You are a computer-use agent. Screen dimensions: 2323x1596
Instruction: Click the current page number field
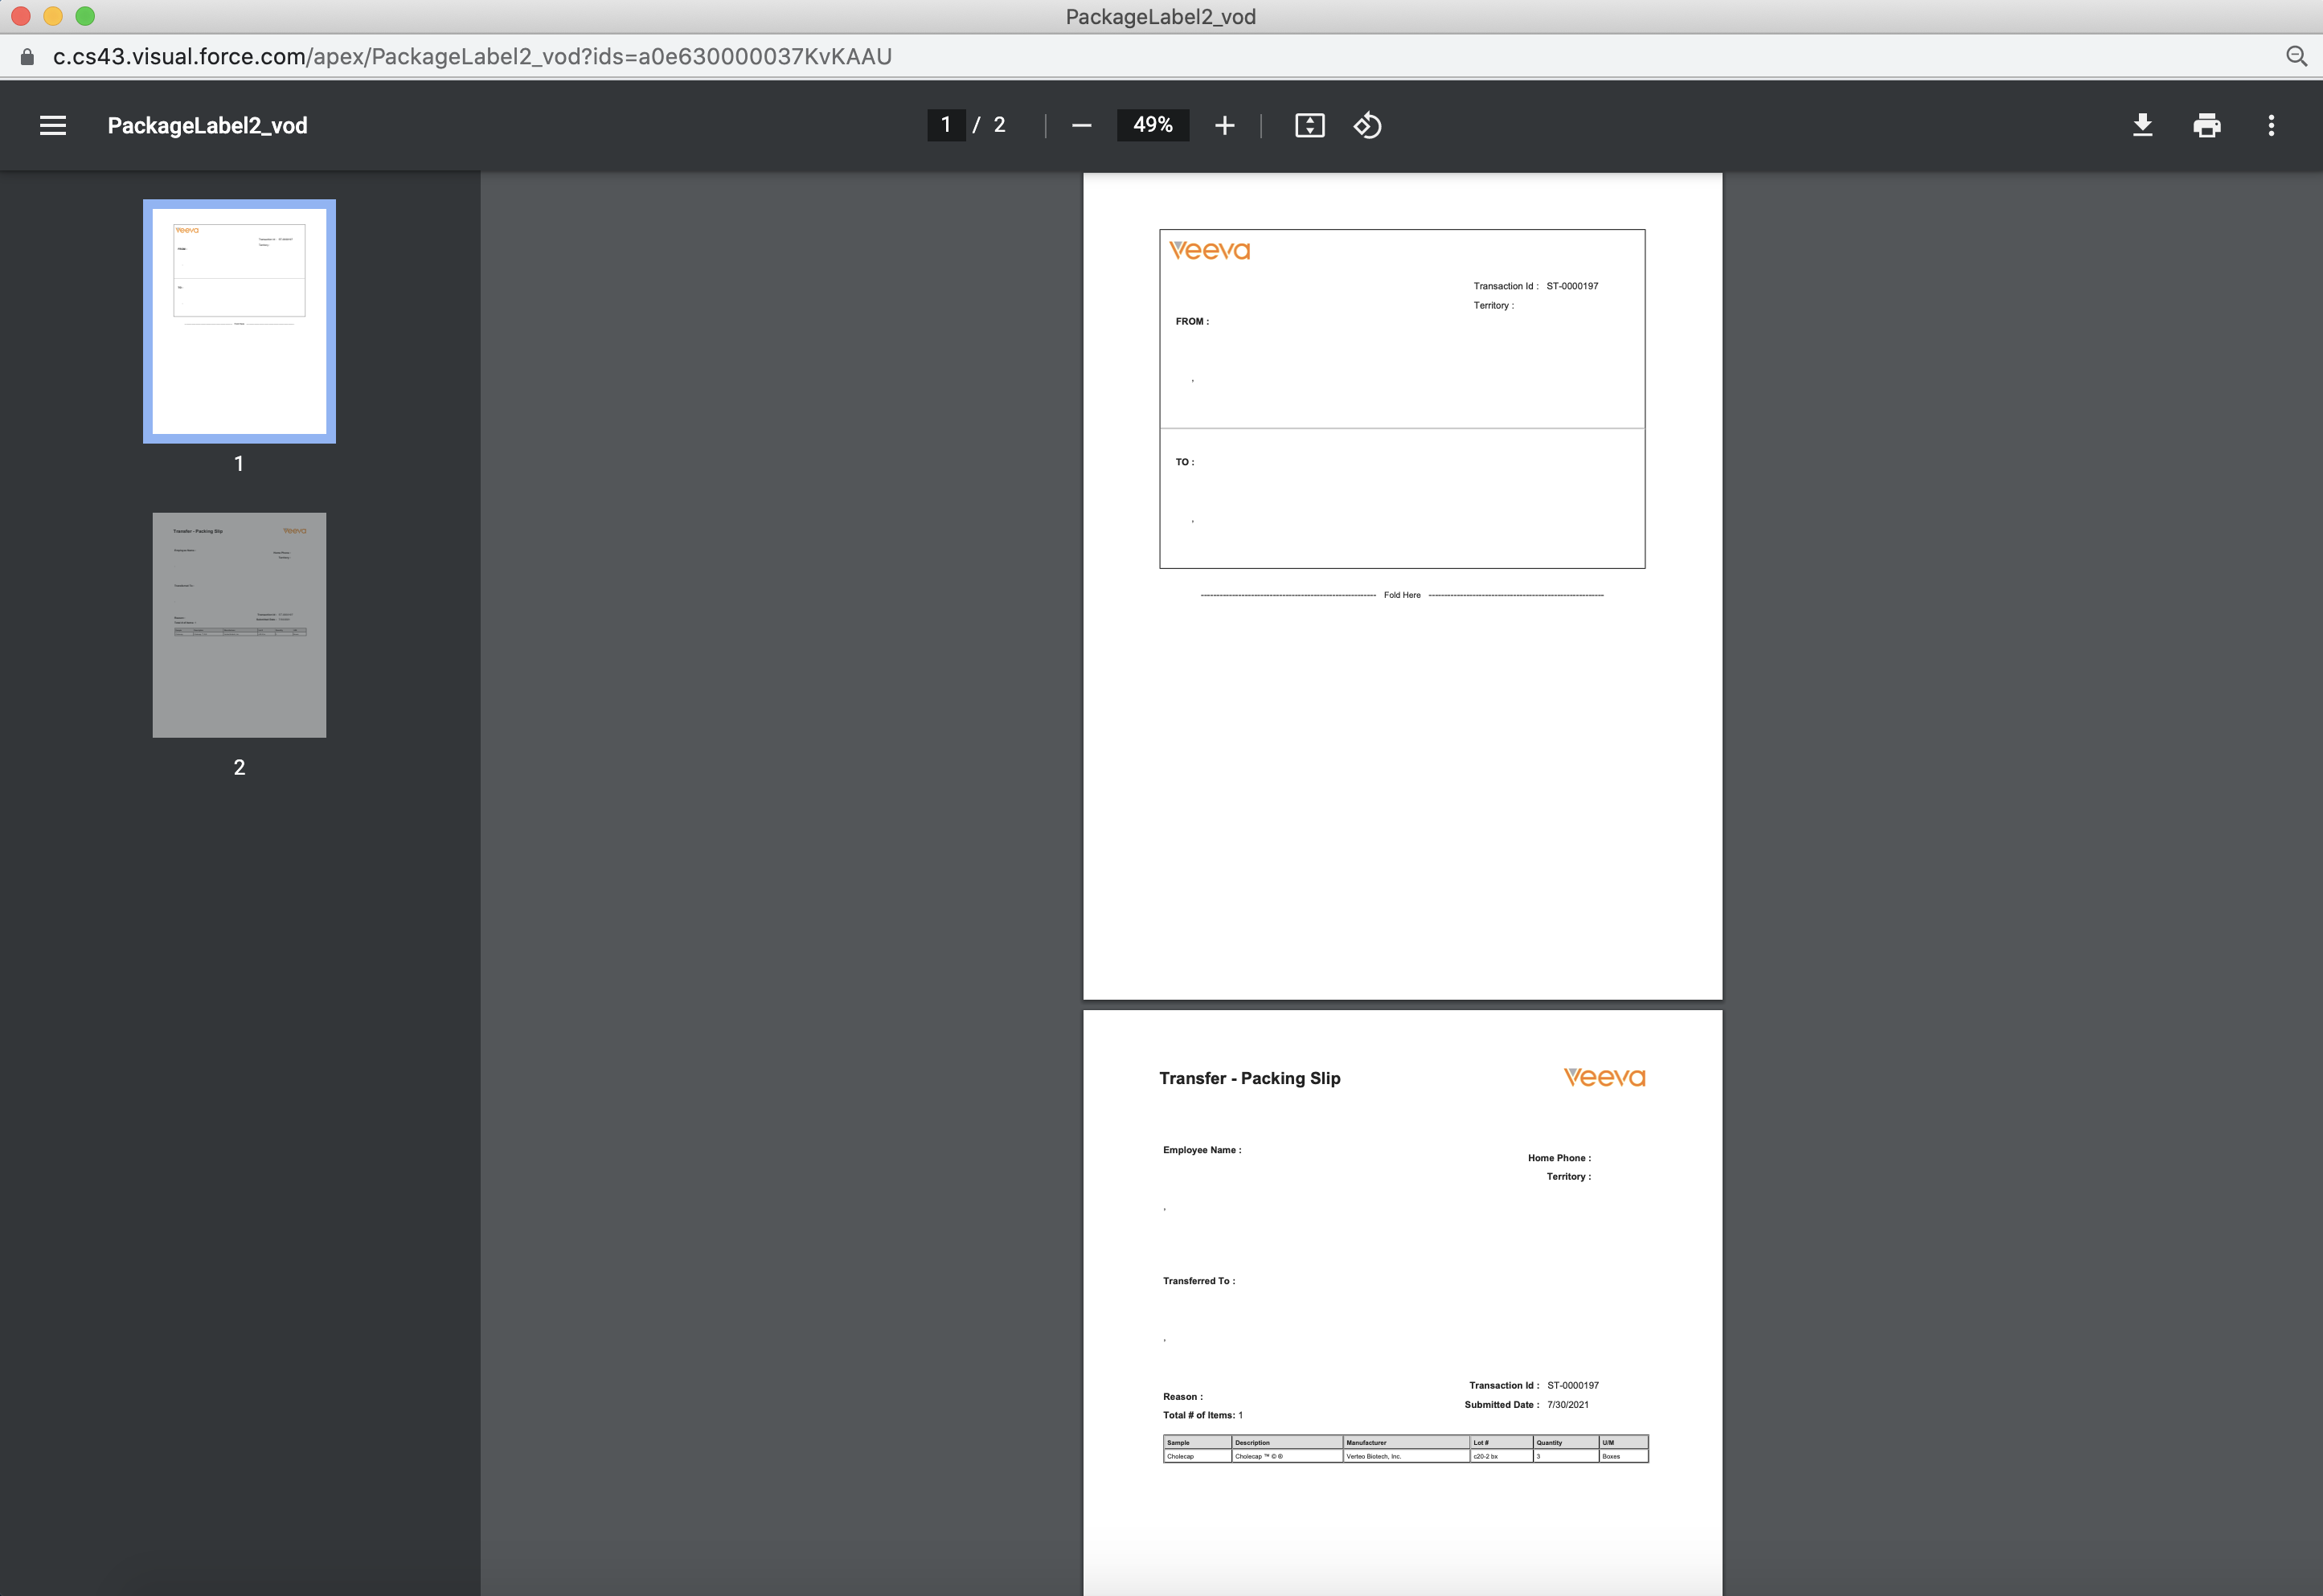click(945, 125)
